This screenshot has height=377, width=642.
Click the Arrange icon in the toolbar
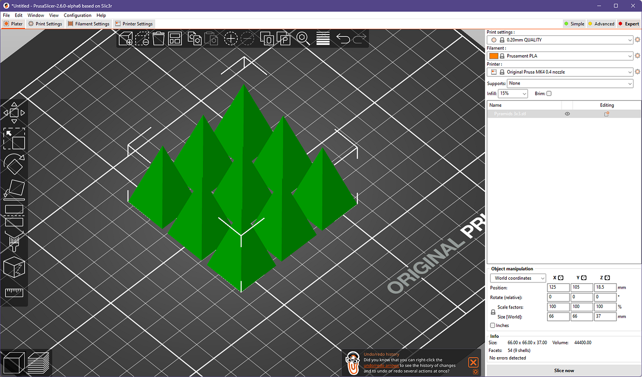click(175, 39)
